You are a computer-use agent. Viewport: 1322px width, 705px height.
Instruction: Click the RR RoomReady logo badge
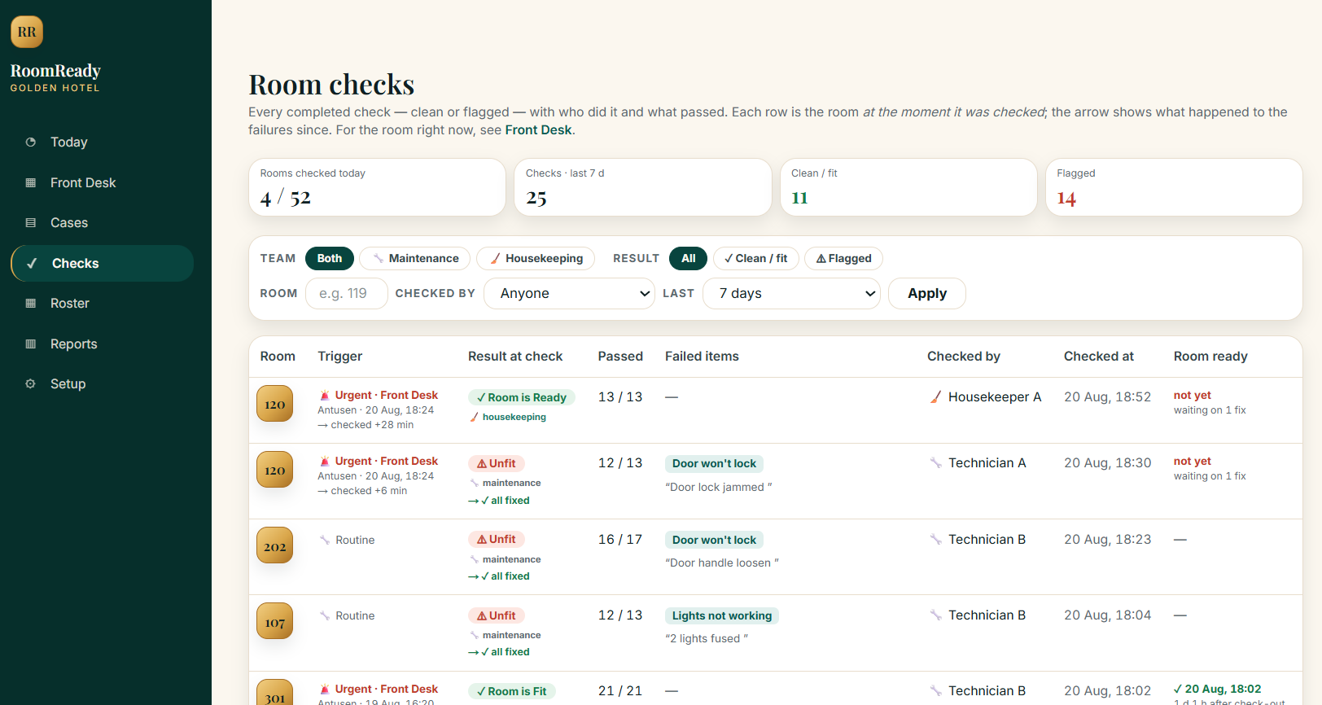coord(27,32)
